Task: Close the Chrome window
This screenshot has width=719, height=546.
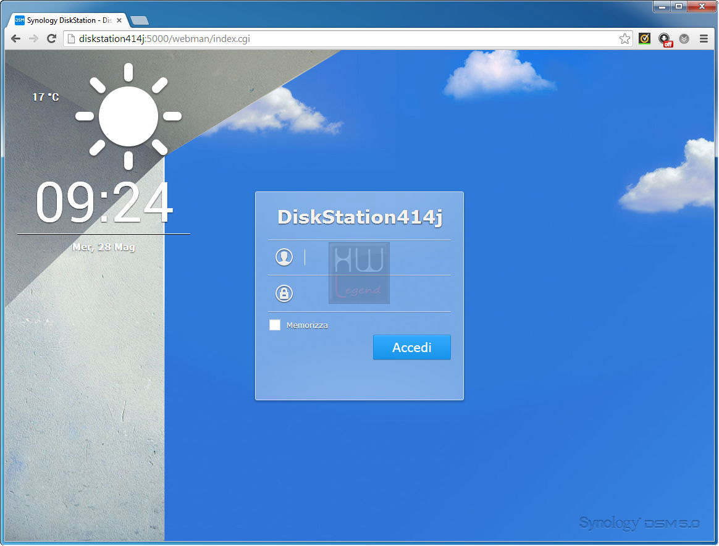Action: point(702,6)
